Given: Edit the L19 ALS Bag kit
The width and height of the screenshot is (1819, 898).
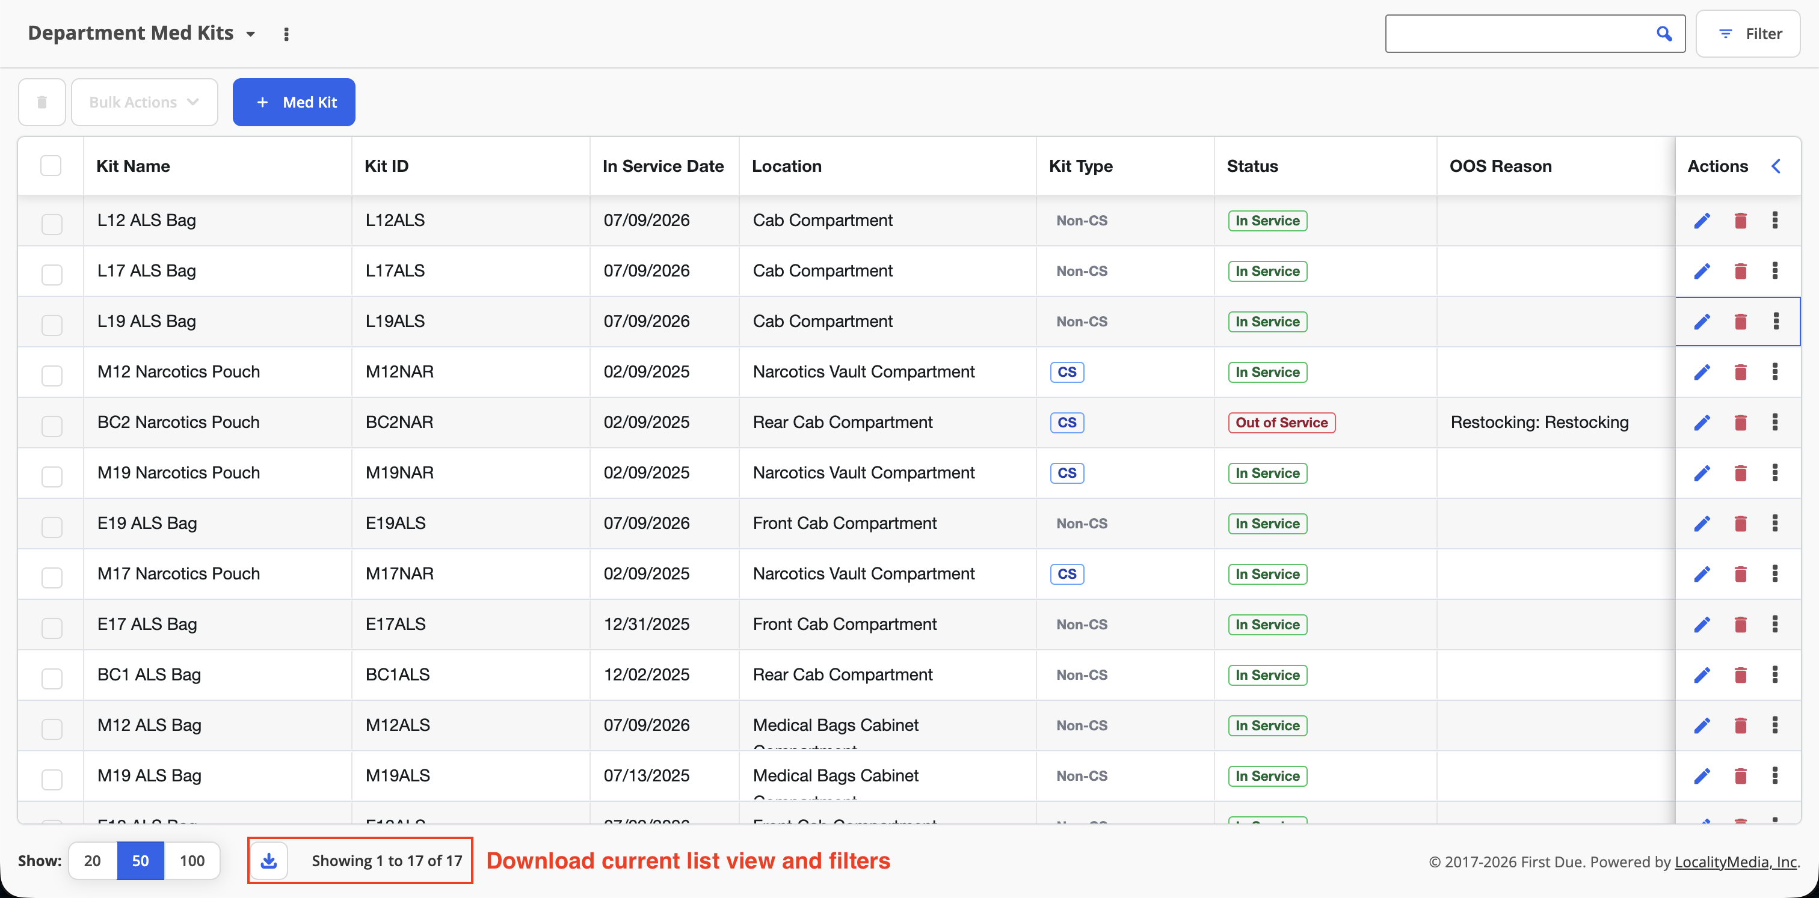Looking at the screenshot, I should [1702, 322].
